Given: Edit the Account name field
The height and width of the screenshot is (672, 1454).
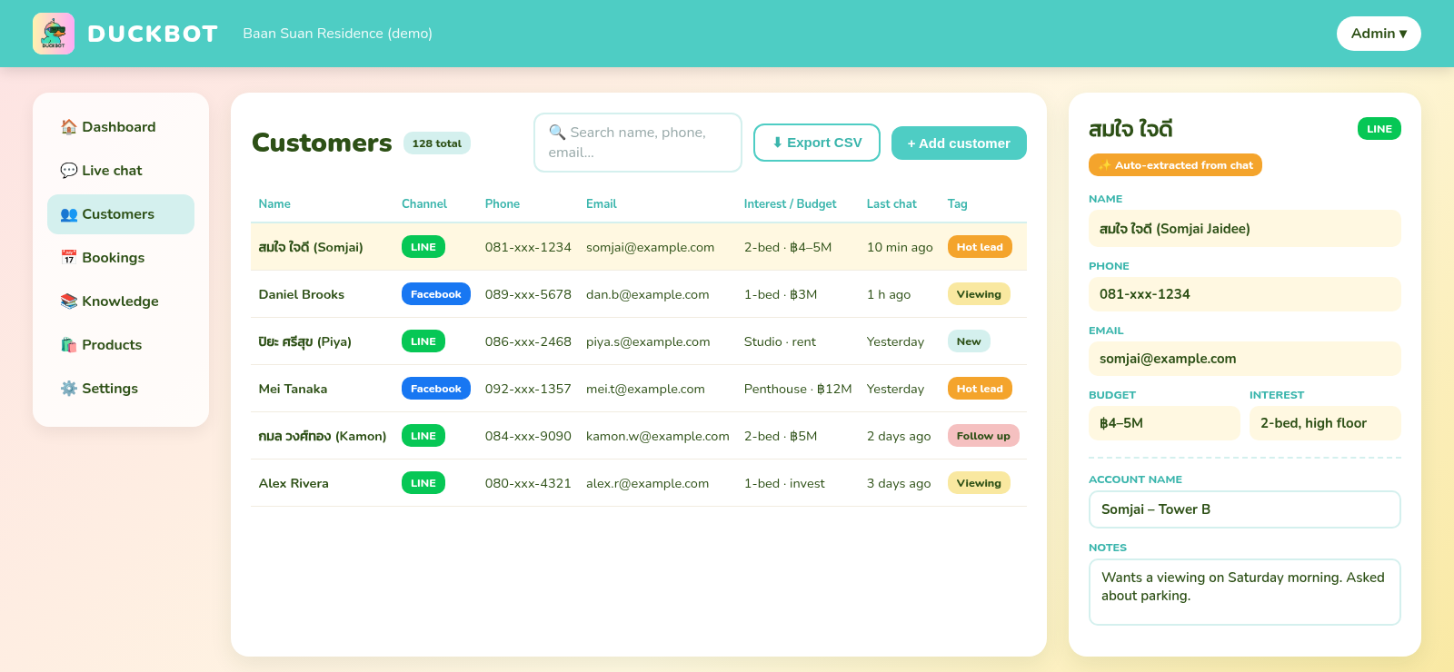Looking at the screenshot, I should [1245, 509].
